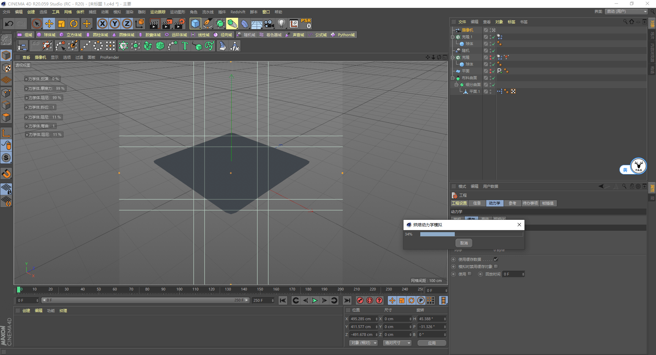Select the Rotate tool in top toolbar
Image resolution: width=656 pixels, height=355 pixels.
pos(74,24)
